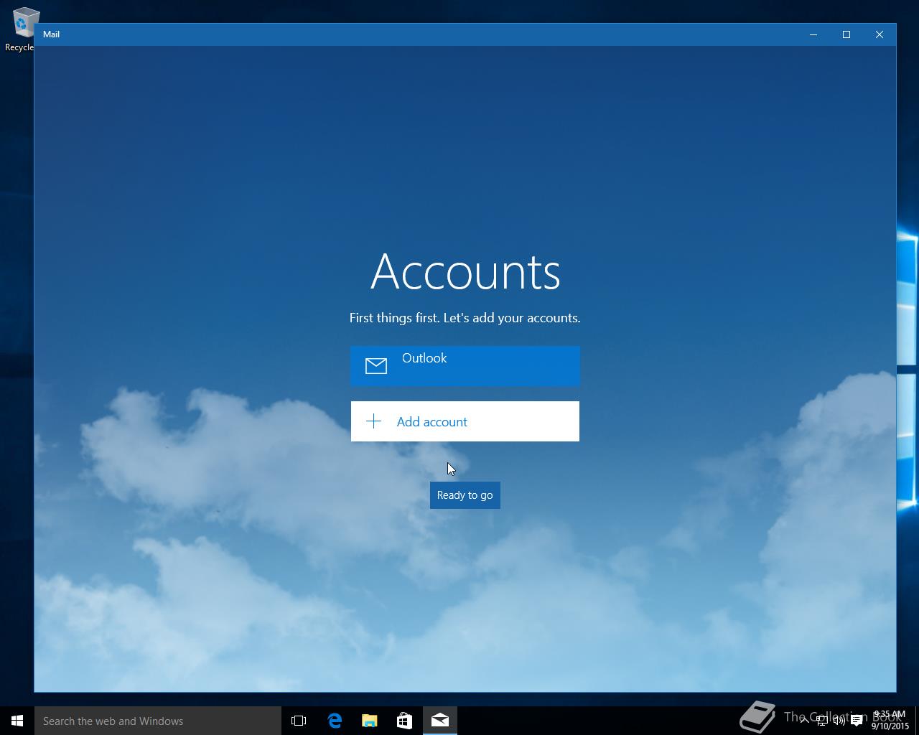Viewport: 919px width, 735px height.
Task: Open Task View from the taskbar
Action: tap(299, 721)
